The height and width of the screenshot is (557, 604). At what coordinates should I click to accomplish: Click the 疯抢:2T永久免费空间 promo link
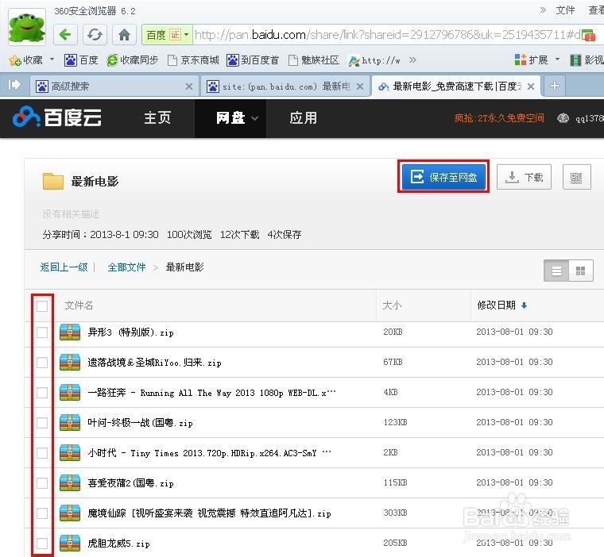click(499, 117)
